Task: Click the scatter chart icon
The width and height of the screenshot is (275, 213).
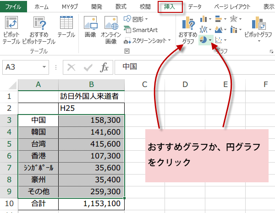Action: 218,40
